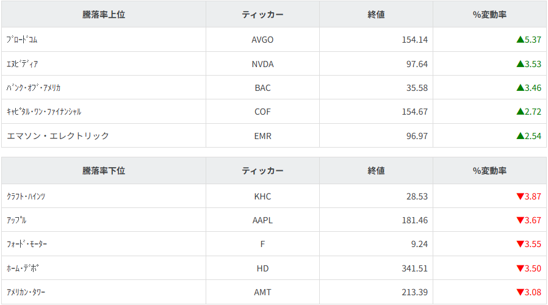Select the ティッカー header in top gainers table
Image resolution: width=548 pixels, height=305 pixels.
coord(262,15)
